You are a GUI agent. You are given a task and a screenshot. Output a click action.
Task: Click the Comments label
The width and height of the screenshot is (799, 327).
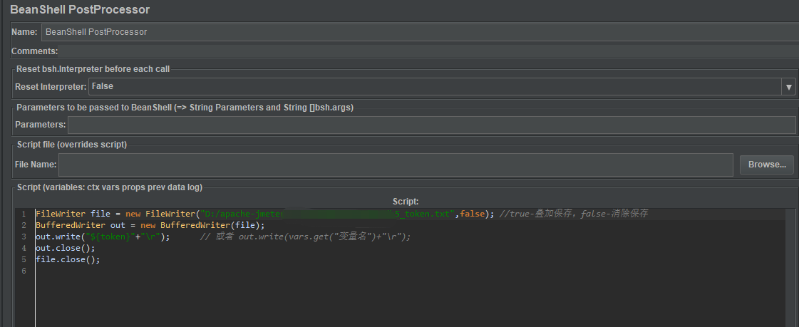point(34,51)
